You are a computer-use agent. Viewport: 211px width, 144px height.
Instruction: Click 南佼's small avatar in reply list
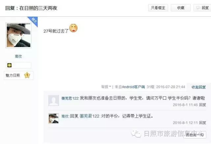(x=53, y=118)
